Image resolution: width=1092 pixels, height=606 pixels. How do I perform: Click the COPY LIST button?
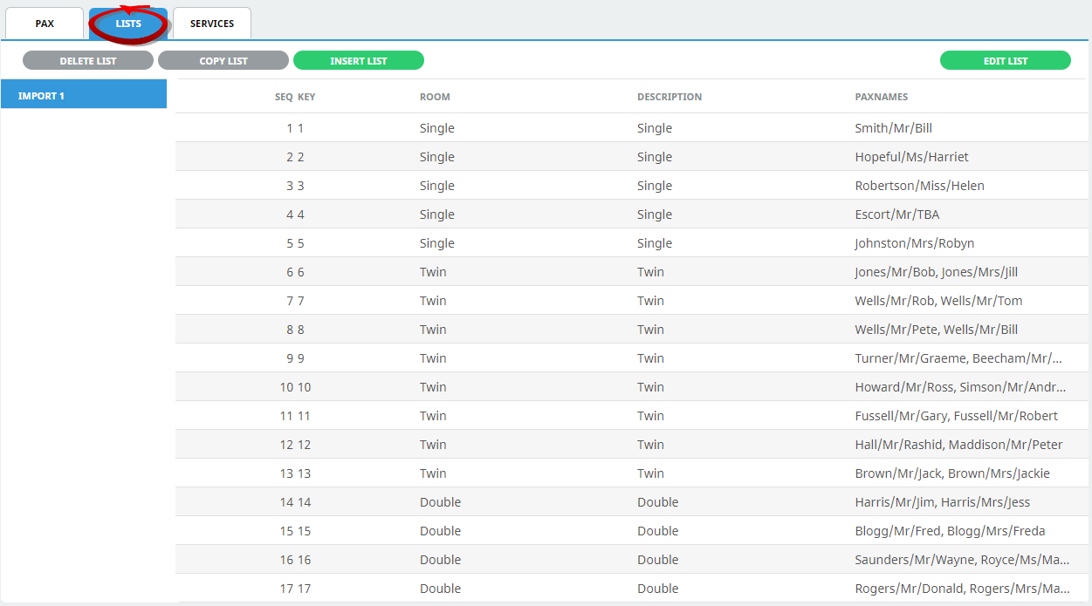click(223, 61)
